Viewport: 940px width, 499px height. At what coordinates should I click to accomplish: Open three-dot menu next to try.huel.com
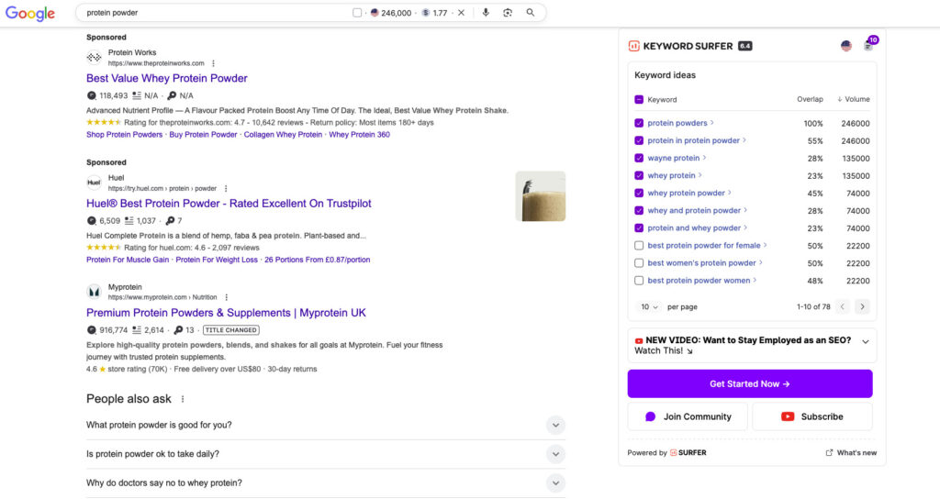[226, 189]
